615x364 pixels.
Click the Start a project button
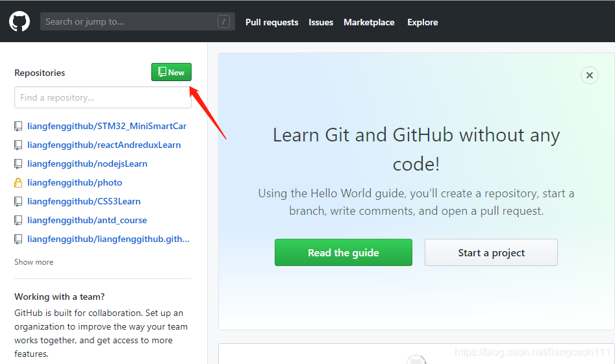pyautogui.click(x=491, y=252)
